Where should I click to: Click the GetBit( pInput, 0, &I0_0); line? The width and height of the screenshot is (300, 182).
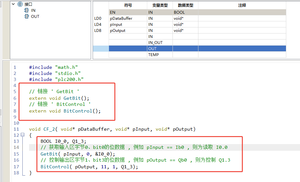pyautogui.click(x=78, y=154)
